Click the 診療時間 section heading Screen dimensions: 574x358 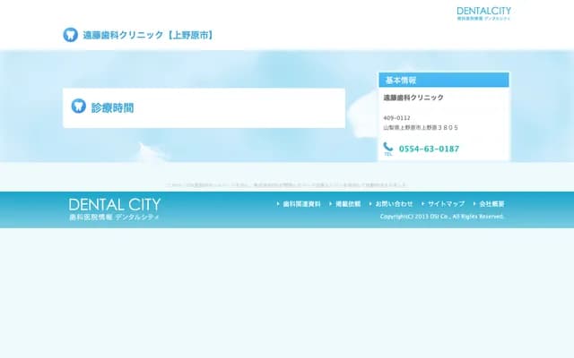tap(113, 107)
